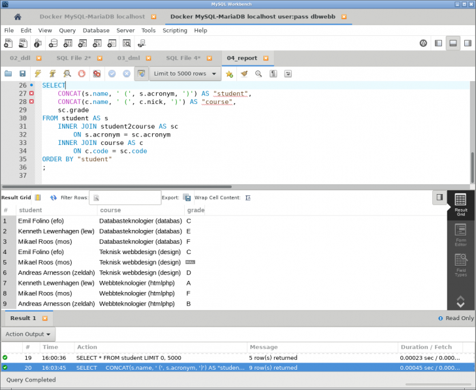The image size is (476, 390).
Task: Toggle word wrap in editor
Action: 288,74
